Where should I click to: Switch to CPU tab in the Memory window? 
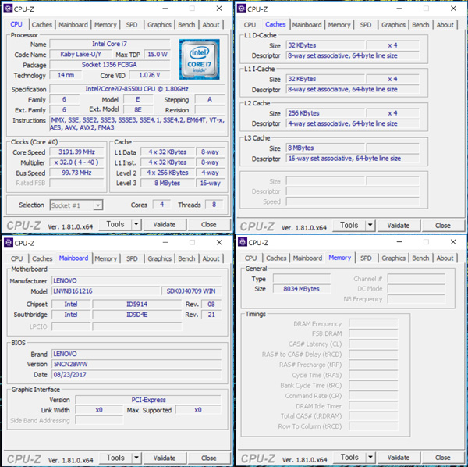pos(250,258)
